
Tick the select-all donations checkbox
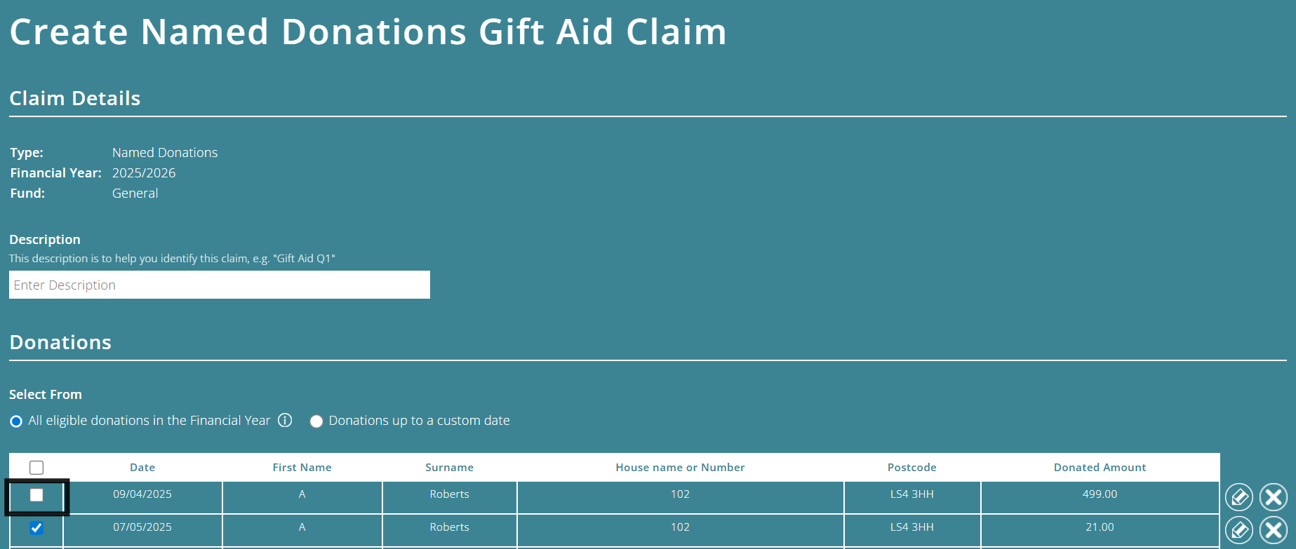(37, 466)
